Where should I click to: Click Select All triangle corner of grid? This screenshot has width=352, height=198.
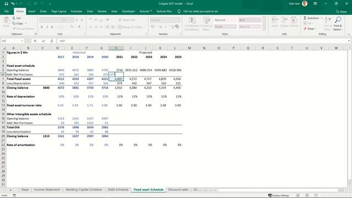point(4,48)
